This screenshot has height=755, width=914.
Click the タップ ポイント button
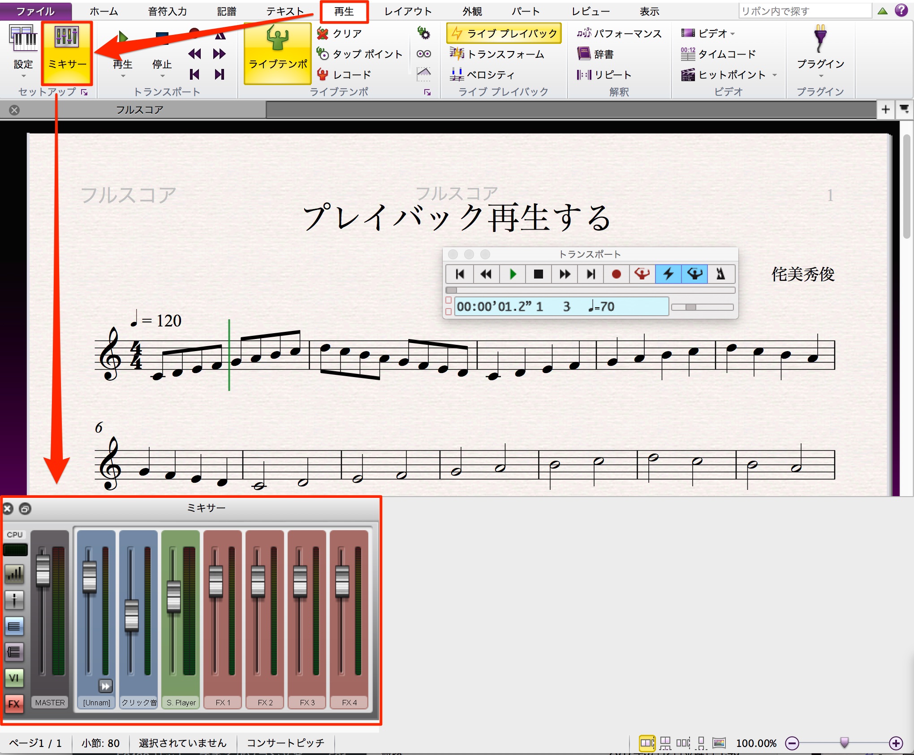click(360, 54)
